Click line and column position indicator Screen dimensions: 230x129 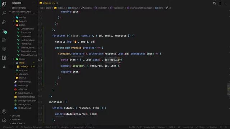click(x=142, y=127)
